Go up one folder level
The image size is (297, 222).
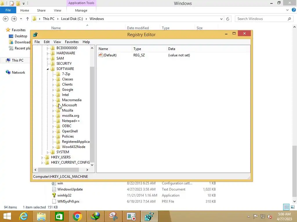click(28, 19)
